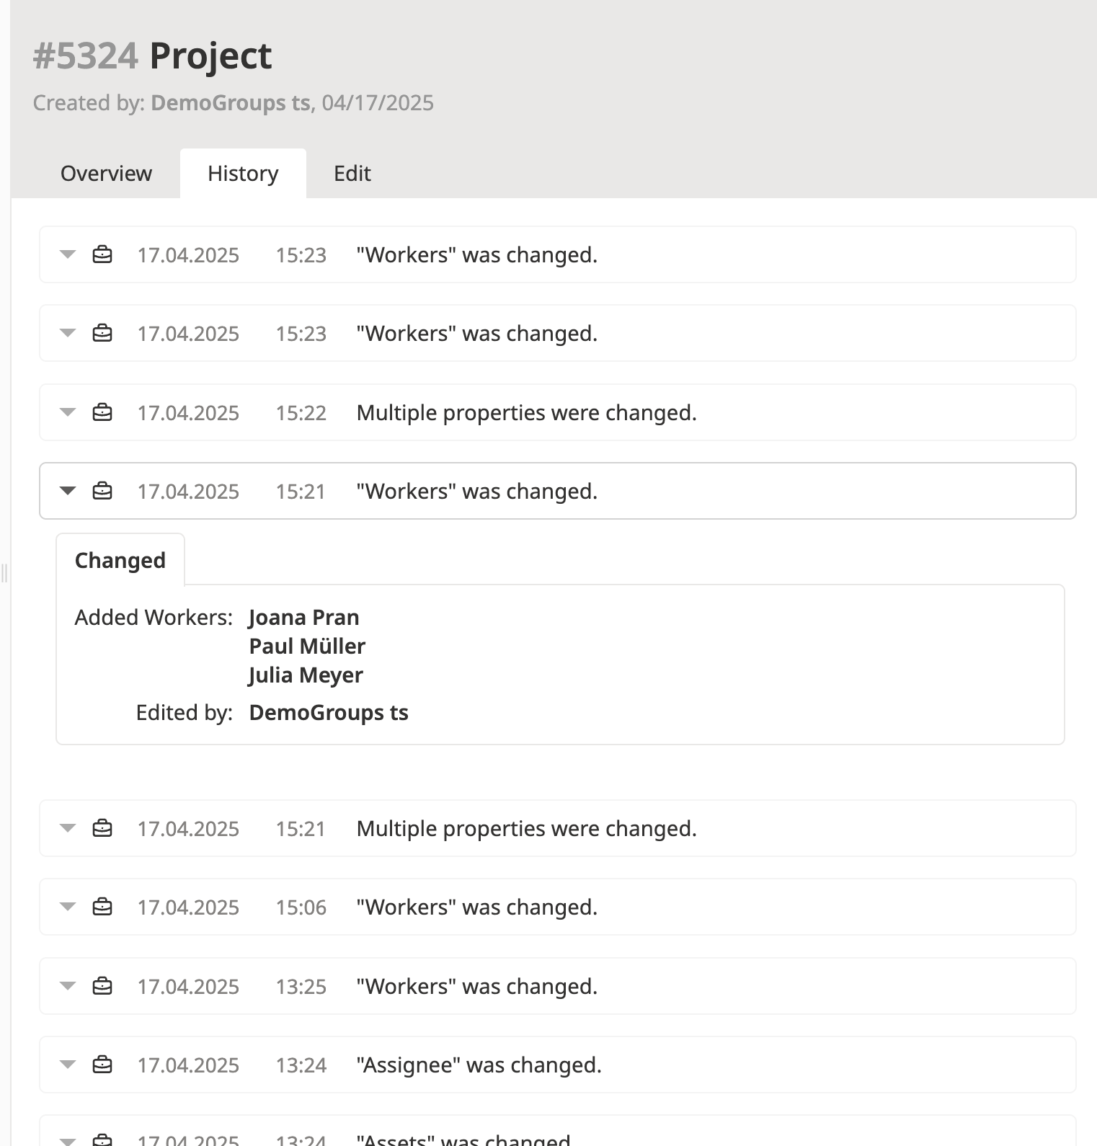
Task: Click briefcase icon on expanded 15:21 Workers entry
Action: (x=102, y=491)
